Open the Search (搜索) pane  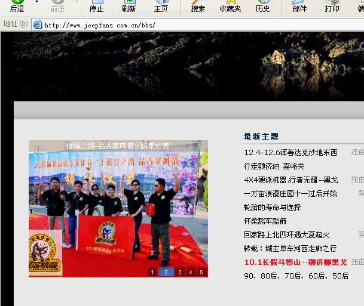coord(198,7)
